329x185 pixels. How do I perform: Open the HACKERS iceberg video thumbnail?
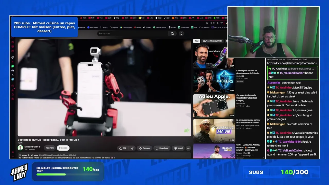coord(214,80)
